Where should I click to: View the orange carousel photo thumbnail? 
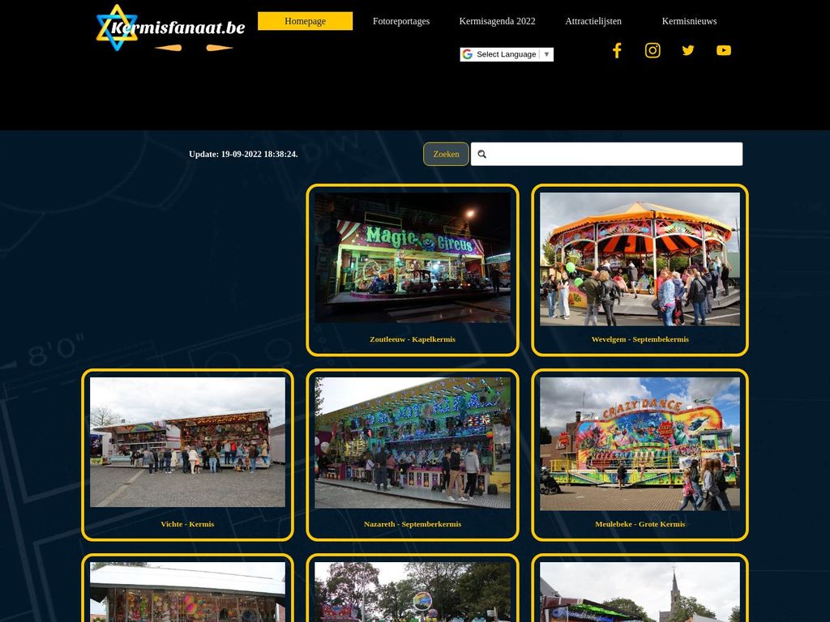(640, 259)
